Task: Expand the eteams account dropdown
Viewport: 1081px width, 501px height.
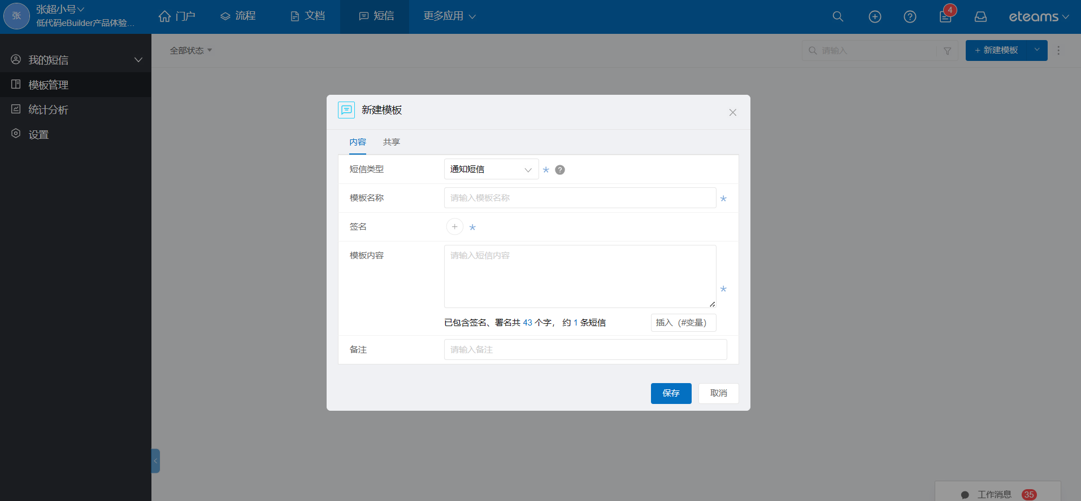Action: (x=1039, y=17)
